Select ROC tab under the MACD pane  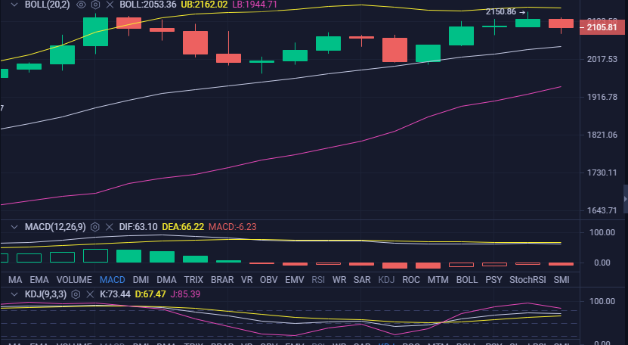point(411,280)
